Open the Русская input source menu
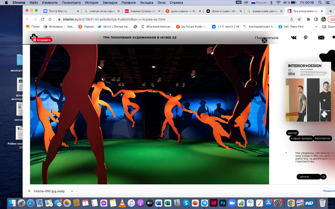 click(x=259, y=3)
